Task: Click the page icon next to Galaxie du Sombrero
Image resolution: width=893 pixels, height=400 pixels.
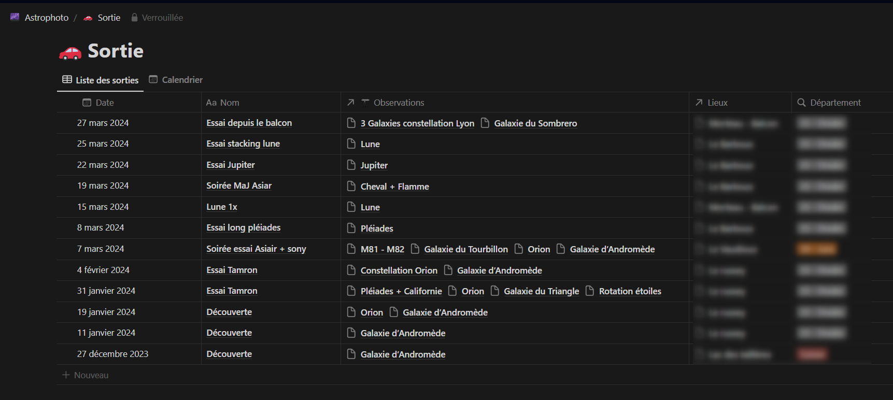Action: [x=485, y=123]
